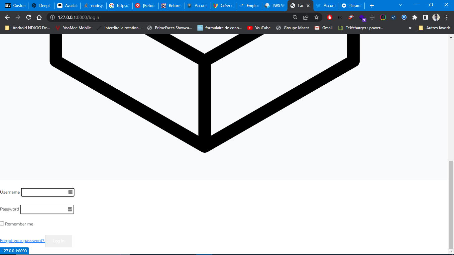Bookmark the page with the star icon
The height and width of the screenshot is (255, 454).
pyautogui.click(x=316, y=17)
